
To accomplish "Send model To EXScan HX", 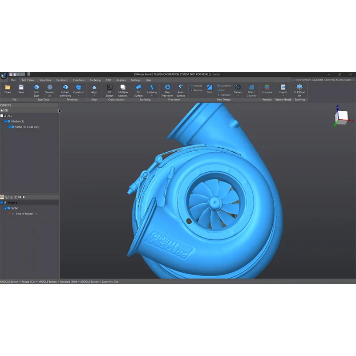I will (299, 91).
